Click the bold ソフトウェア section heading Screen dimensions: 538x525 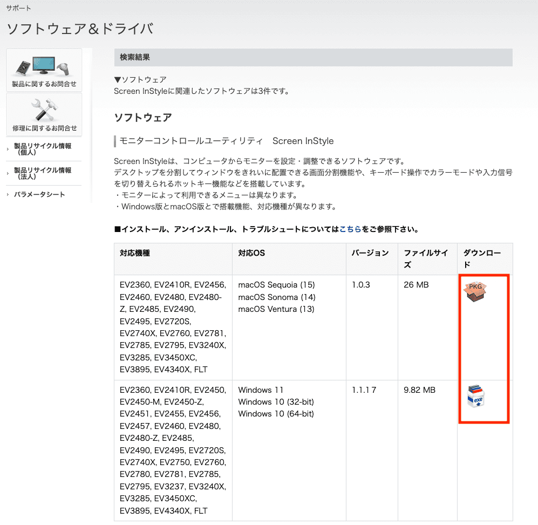click(x=143, y=118)
